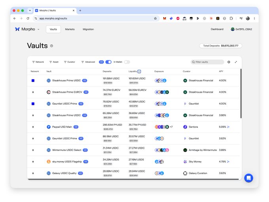Click the 161.60M USDC liquidity value

click(x=137, y=79)
